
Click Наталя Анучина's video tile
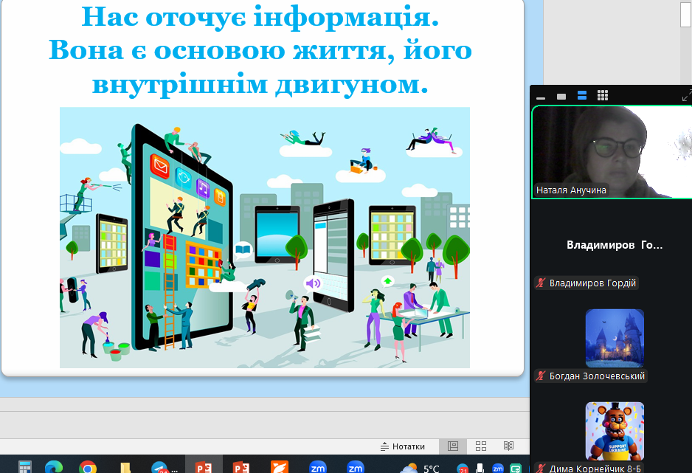coord(611,151)
